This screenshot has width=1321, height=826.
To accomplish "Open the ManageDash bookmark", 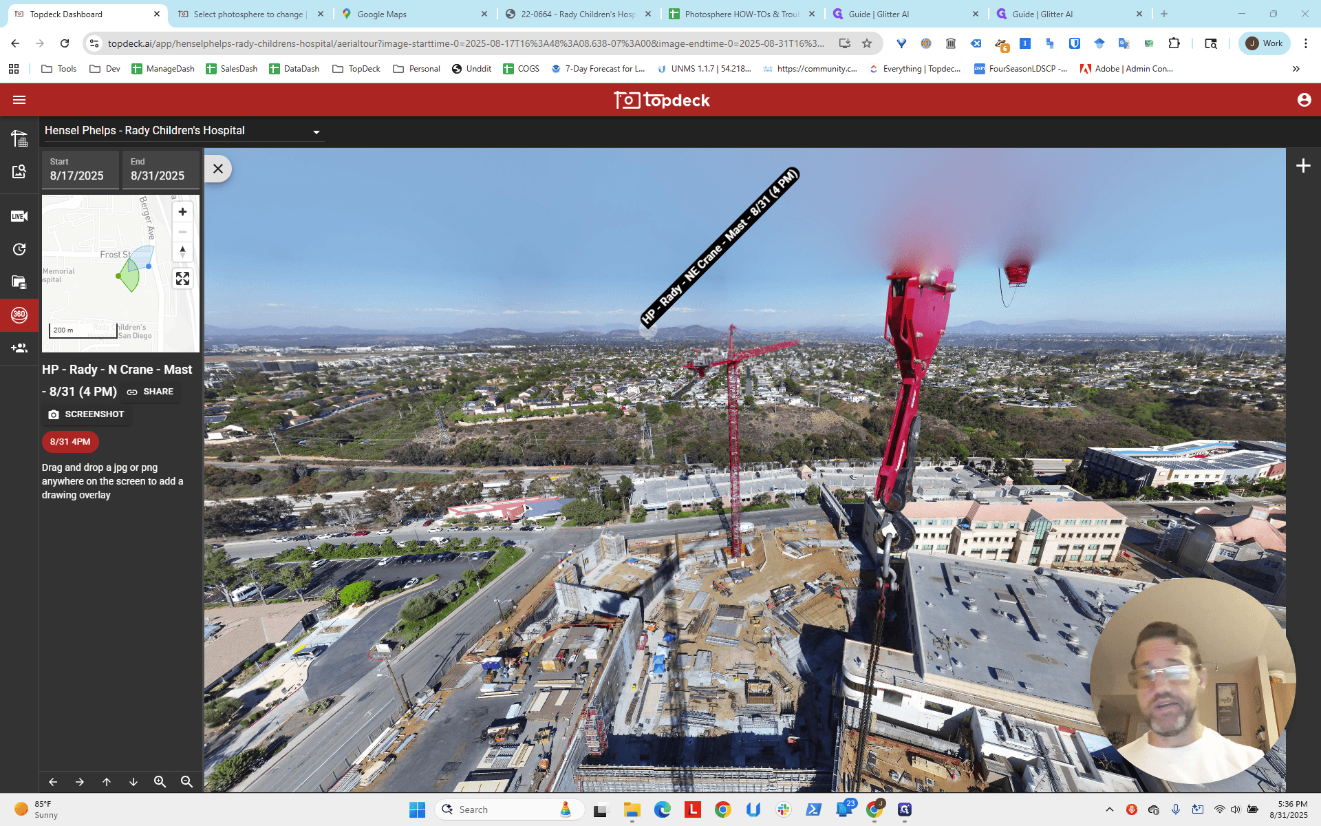I will [x=163, y=69].
